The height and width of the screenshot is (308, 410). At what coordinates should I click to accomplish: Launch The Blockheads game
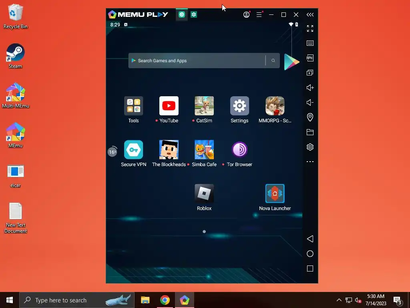point(169,150)
